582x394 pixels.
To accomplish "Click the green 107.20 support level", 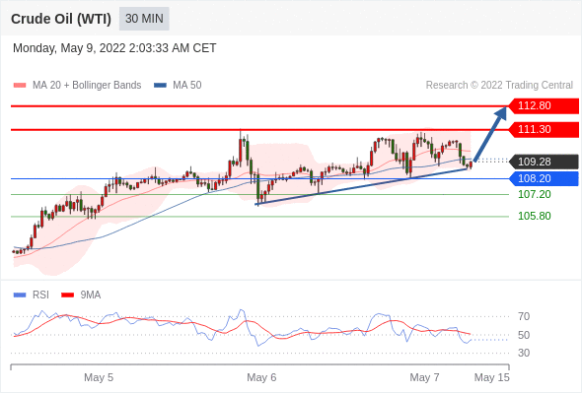I will point(534,194).
